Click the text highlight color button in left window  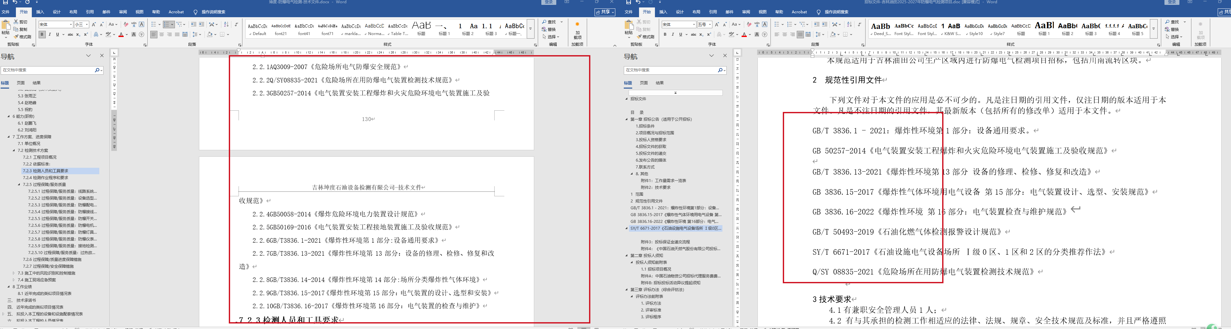108,34
